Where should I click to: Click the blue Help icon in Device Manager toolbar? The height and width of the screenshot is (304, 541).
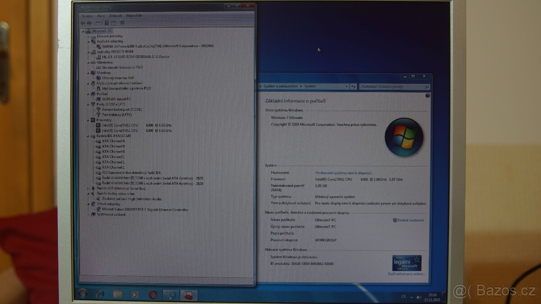tap(107, 23)
